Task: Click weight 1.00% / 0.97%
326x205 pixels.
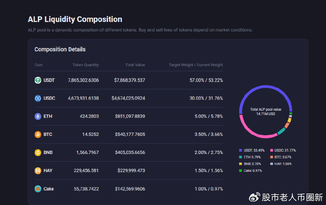Action: coord(209,189)
